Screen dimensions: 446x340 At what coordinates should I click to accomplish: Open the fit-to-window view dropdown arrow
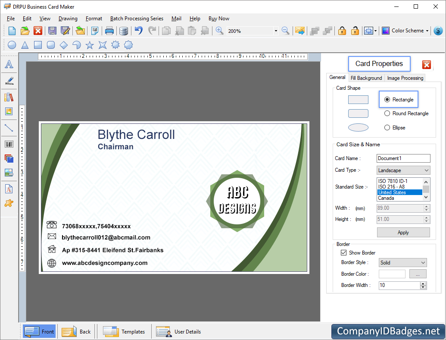click(x=375, y=31)
